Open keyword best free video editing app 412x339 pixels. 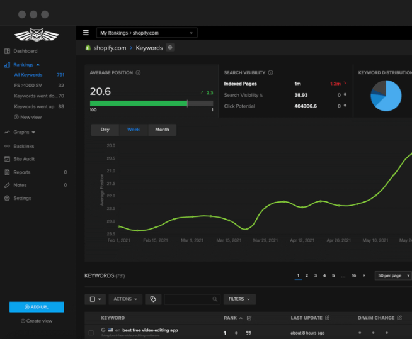pos(151,330)
